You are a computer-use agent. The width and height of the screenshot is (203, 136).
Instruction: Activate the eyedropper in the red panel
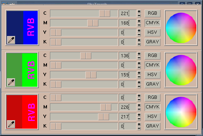pyautogui.click(x=11, y=124)
